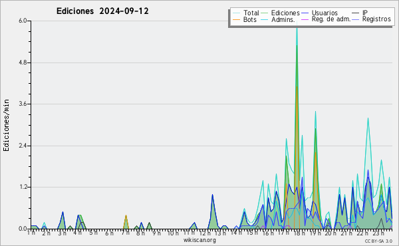This screenshot has height=246, width=399.
Task: Click the turquoise Total legend line swatch
Action: (237, 13)
